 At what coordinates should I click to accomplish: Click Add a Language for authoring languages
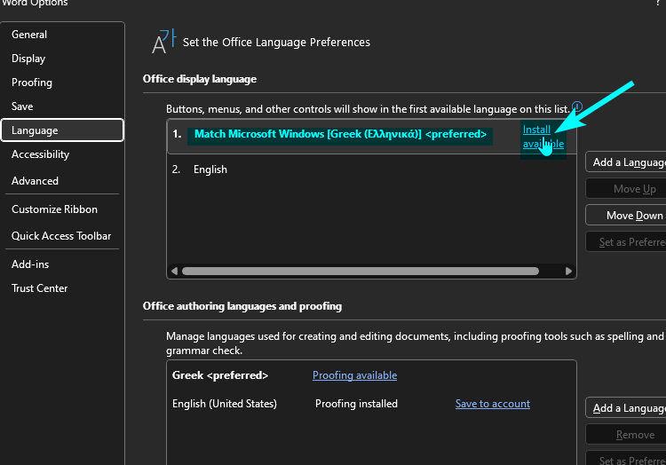click(626, 407)
